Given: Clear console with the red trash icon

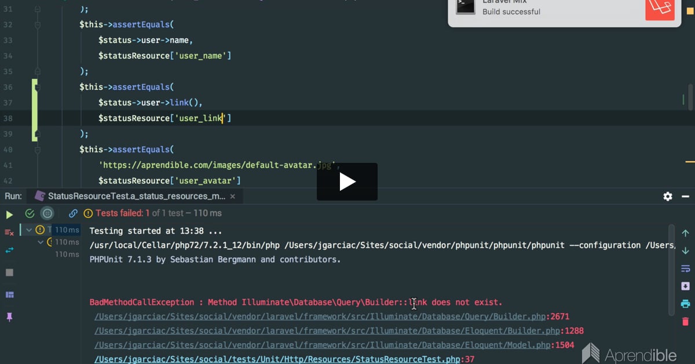Looking at the screenshot, I should [686, 321].
